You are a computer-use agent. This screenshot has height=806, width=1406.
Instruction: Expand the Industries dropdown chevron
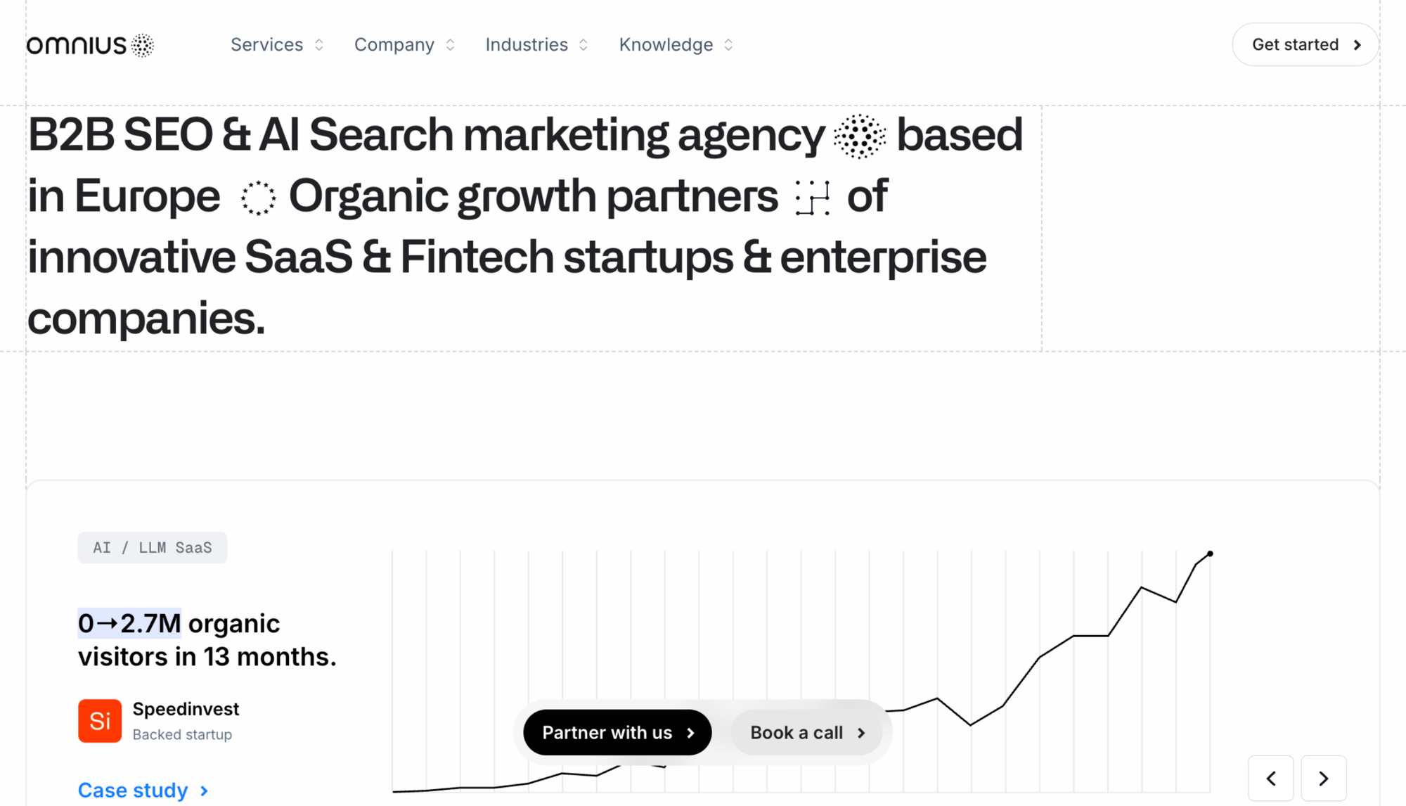point(583,45)
